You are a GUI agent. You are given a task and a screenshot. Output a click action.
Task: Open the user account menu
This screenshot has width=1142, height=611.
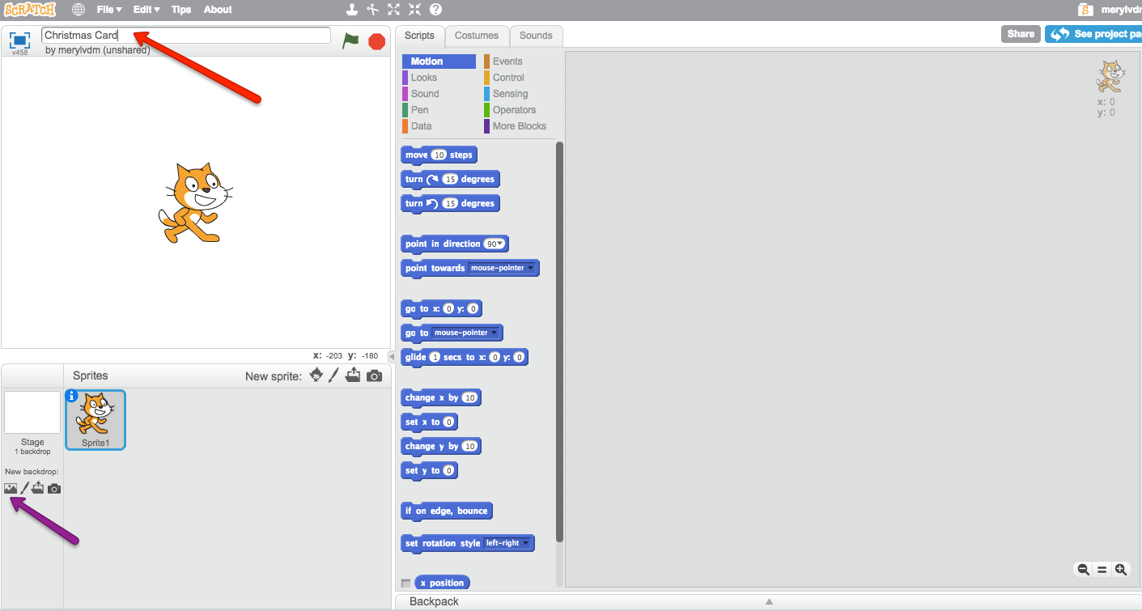click(1121, 10)
